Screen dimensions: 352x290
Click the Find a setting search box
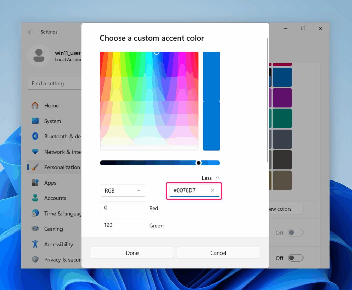tap(55, 83)
